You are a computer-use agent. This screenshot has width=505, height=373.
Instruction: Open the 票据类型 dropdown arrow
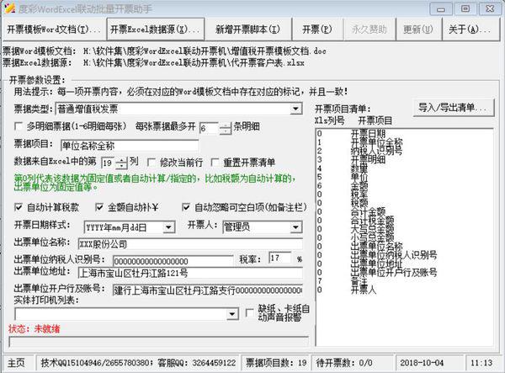[x=295, y=109]
